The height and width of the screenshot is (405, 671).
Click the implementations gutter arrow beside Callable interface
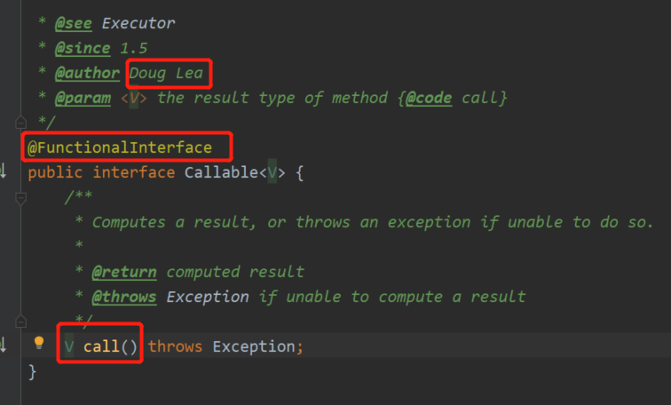[3, 171]
